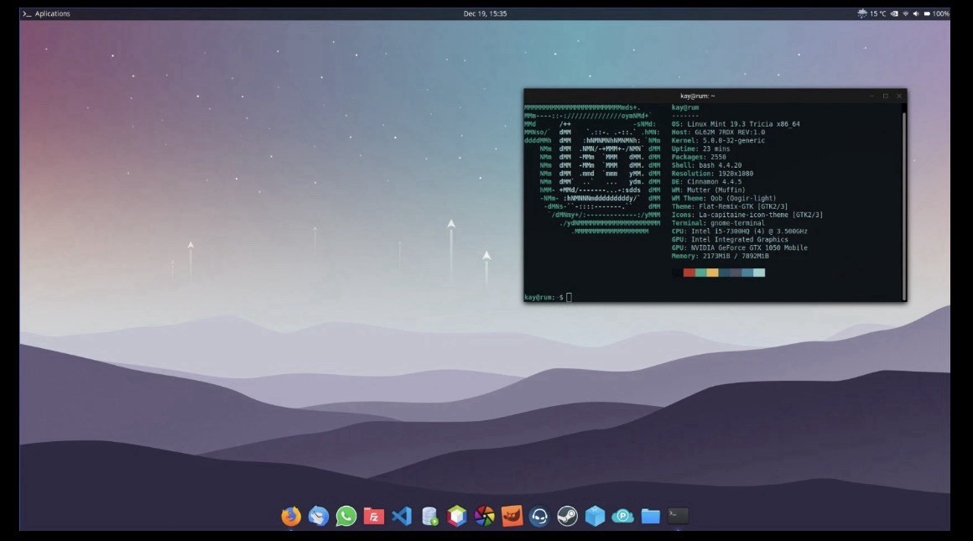Viewport: 973px width, 541px height.
Task: Click the Shell: bash 4.4.20 line
Action: (706, 165)
